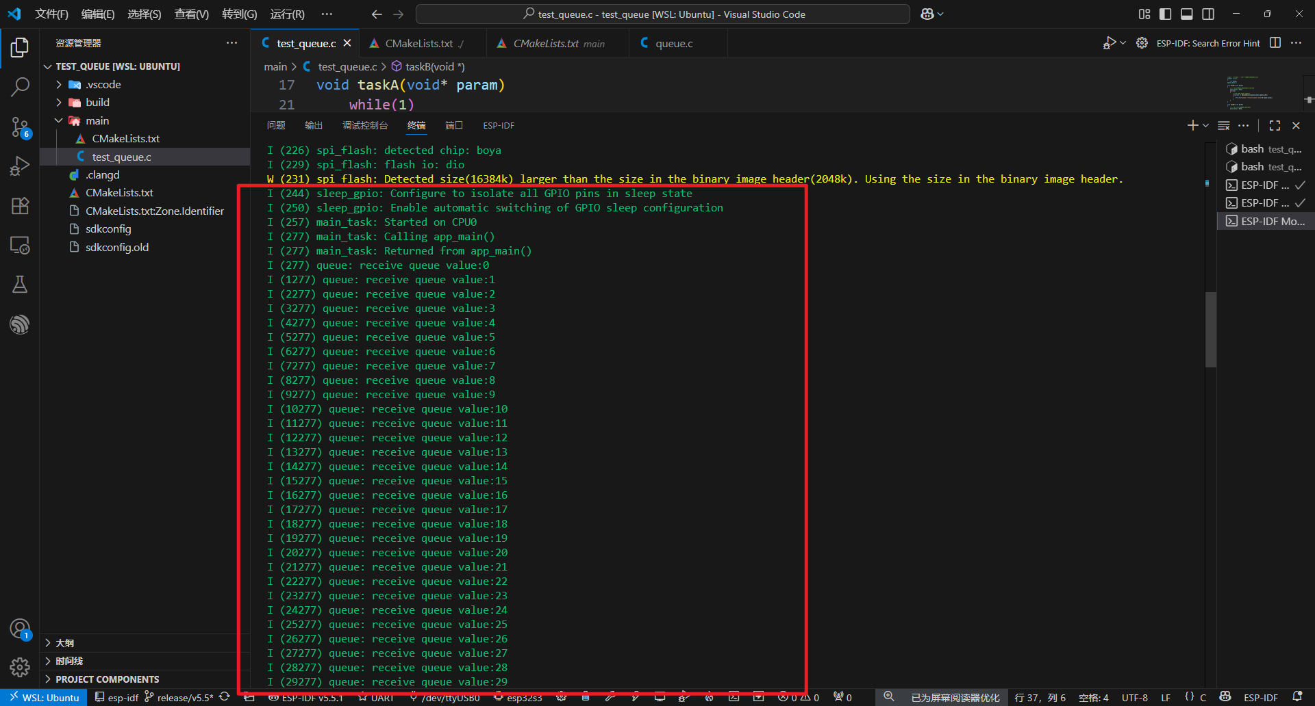Click ESP-IDF build flash monitor flame icon
1315x706 pixels.
click(x=709, y=697)
